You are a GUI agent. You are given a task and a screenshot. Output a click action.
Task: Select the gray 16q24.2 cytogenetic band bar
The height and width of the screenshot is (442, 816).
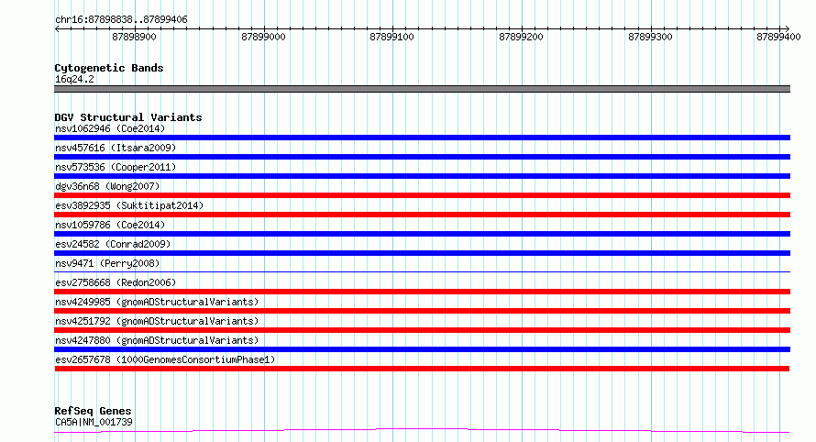[422, 89]
